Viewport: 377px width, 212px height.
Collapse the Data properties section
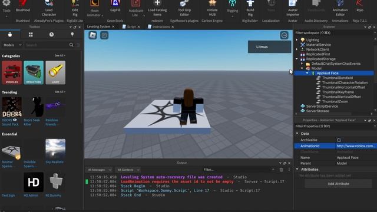297,134
